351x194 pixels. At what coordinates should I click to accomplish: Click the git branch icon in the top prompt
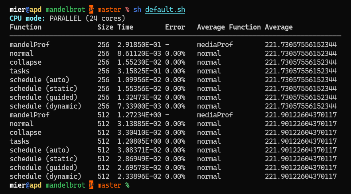91,9
